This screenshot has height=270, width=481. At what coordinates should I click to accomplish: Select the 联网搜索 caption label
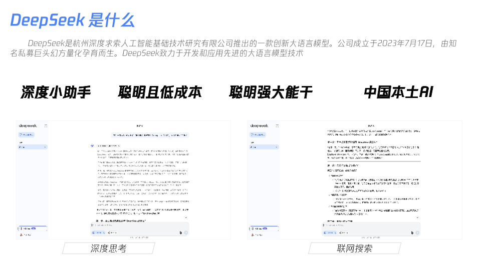(354, 248)
